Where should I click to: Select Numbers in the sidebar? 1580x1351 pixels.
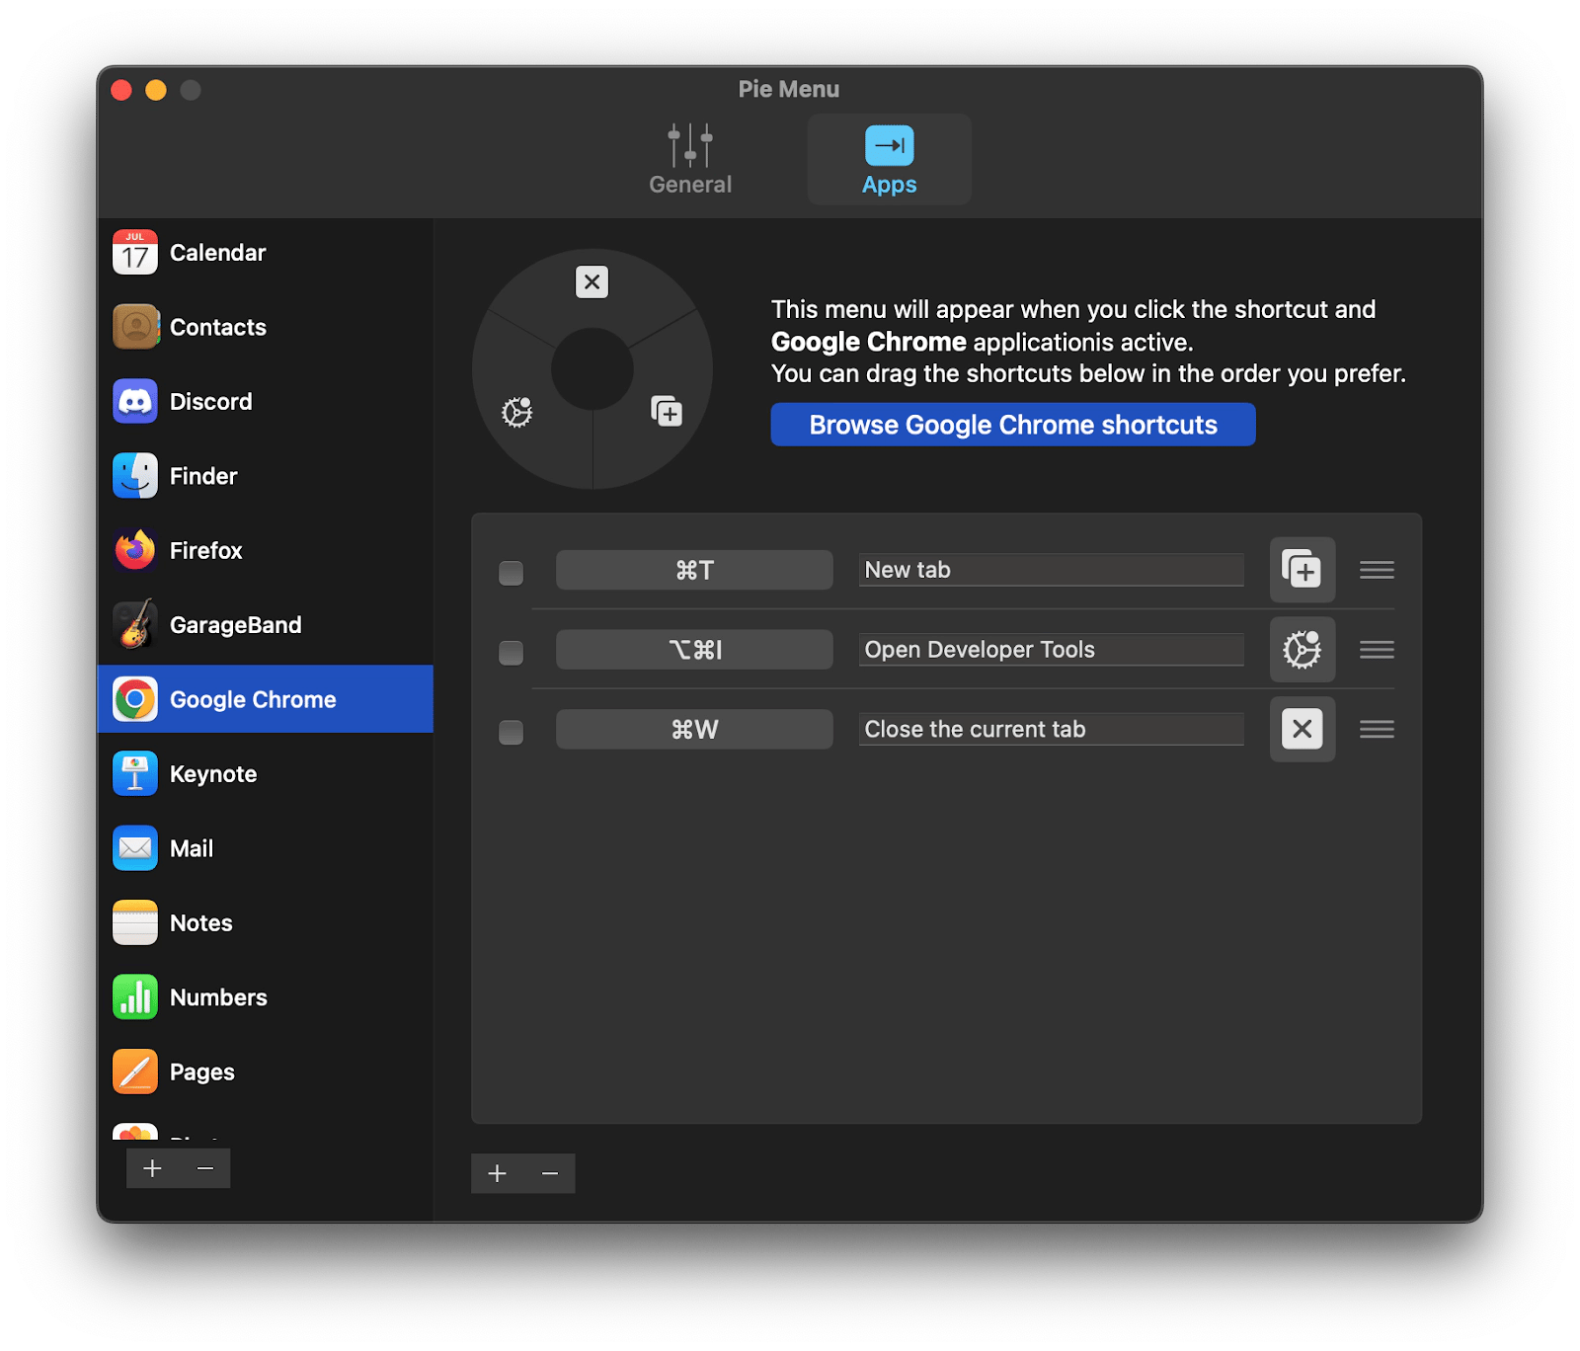point(265,997)
